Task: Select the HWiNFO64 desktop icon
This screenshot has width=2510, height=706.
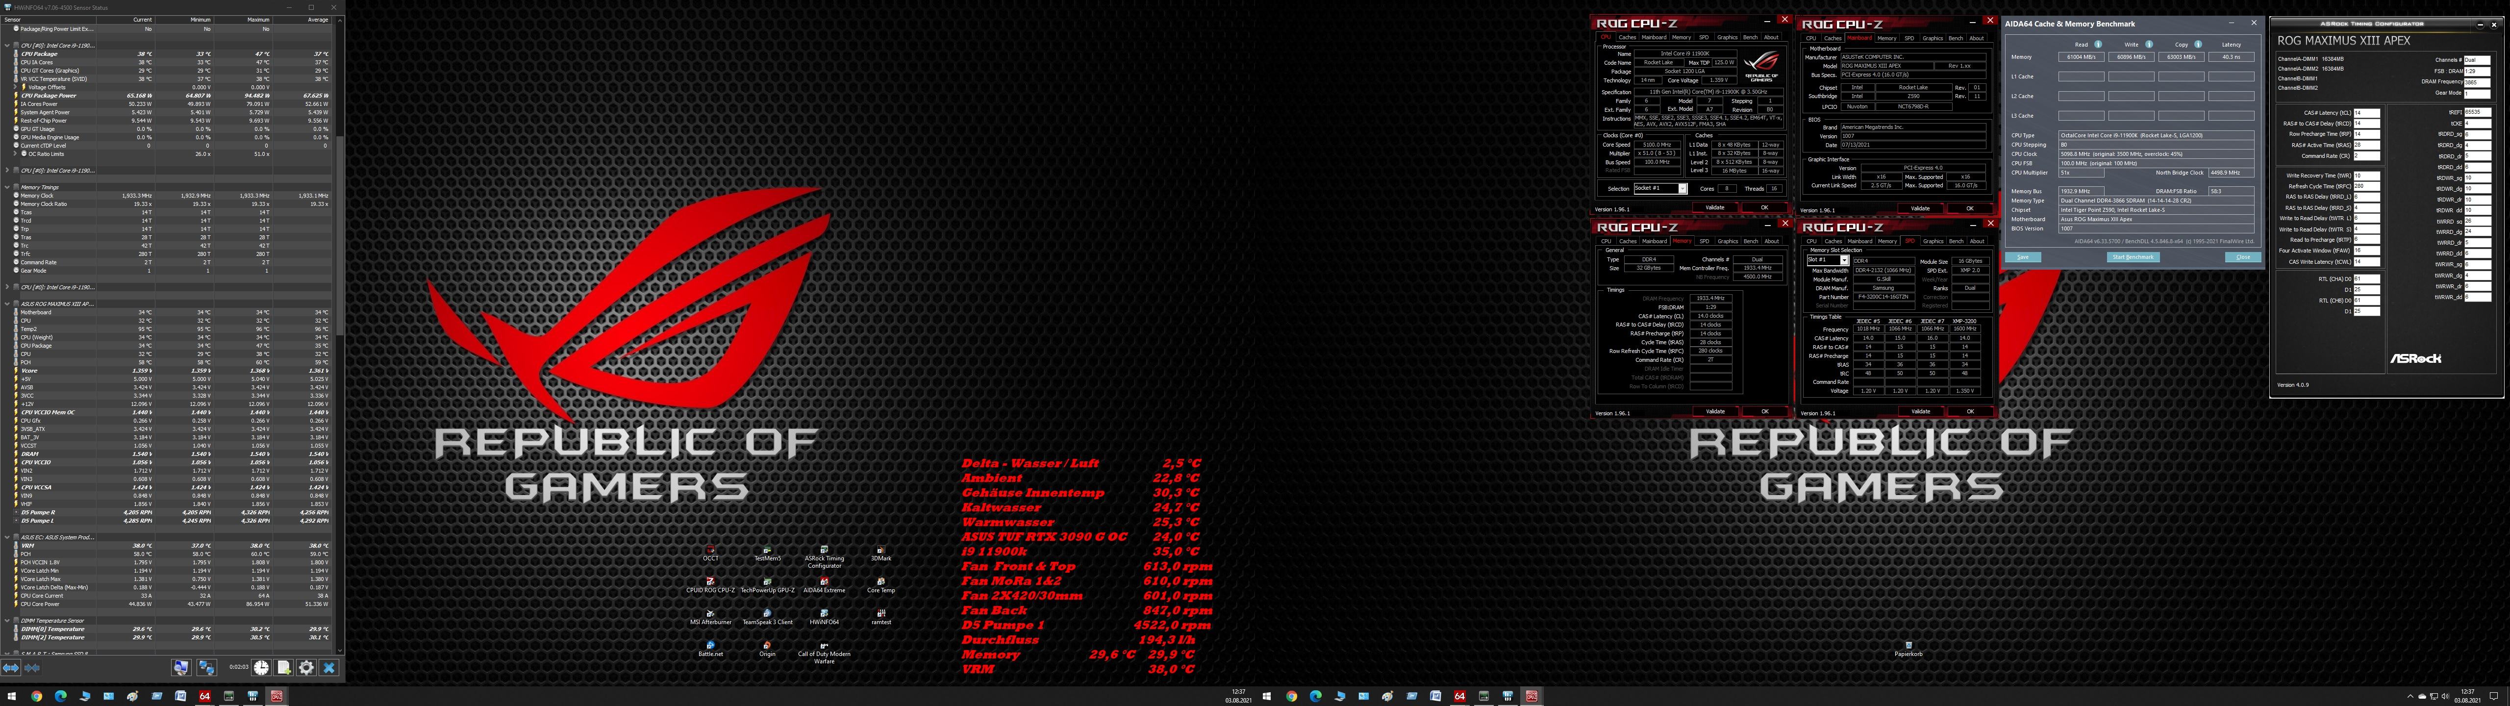Action: pos(824,617)
